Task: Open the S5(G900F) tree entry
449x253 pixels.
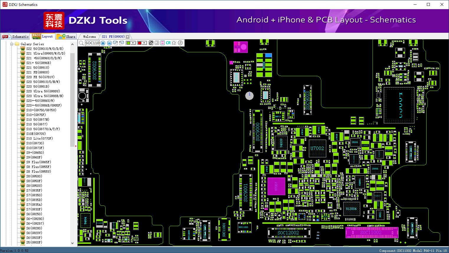Action: [34, 242]
